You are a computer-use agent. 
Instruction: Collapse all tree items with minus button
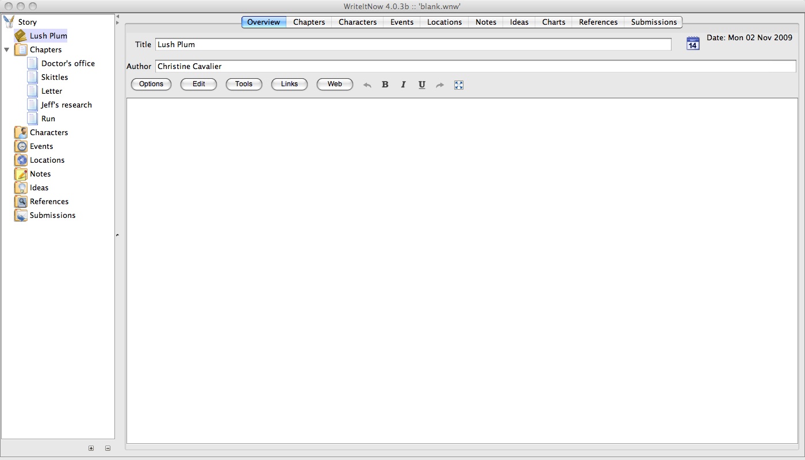[x=108, y=448]
